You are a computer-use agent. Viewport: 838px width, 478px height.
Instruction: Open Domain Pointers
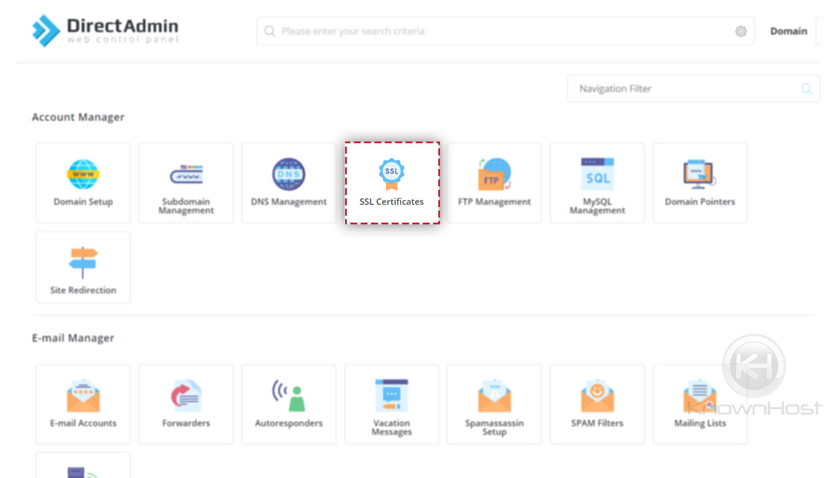tap(699, 182)
